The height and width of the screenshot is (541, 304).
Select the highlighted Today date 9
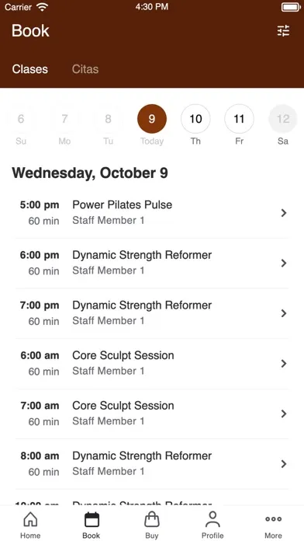coord(152,119)
